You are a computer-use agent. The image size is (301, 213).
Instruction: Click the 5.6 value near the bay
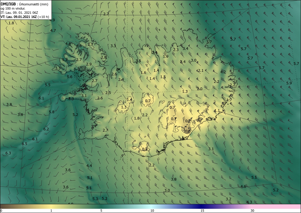[x=70, y=77]
